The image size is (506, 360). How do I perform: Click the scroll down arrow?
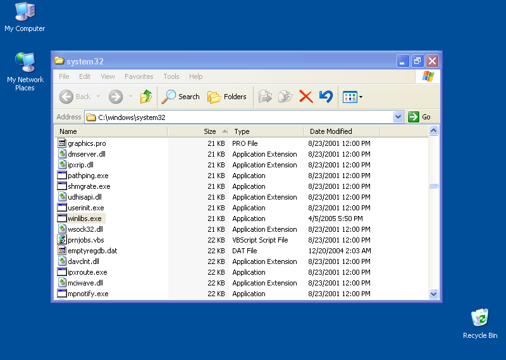(433, 294)
